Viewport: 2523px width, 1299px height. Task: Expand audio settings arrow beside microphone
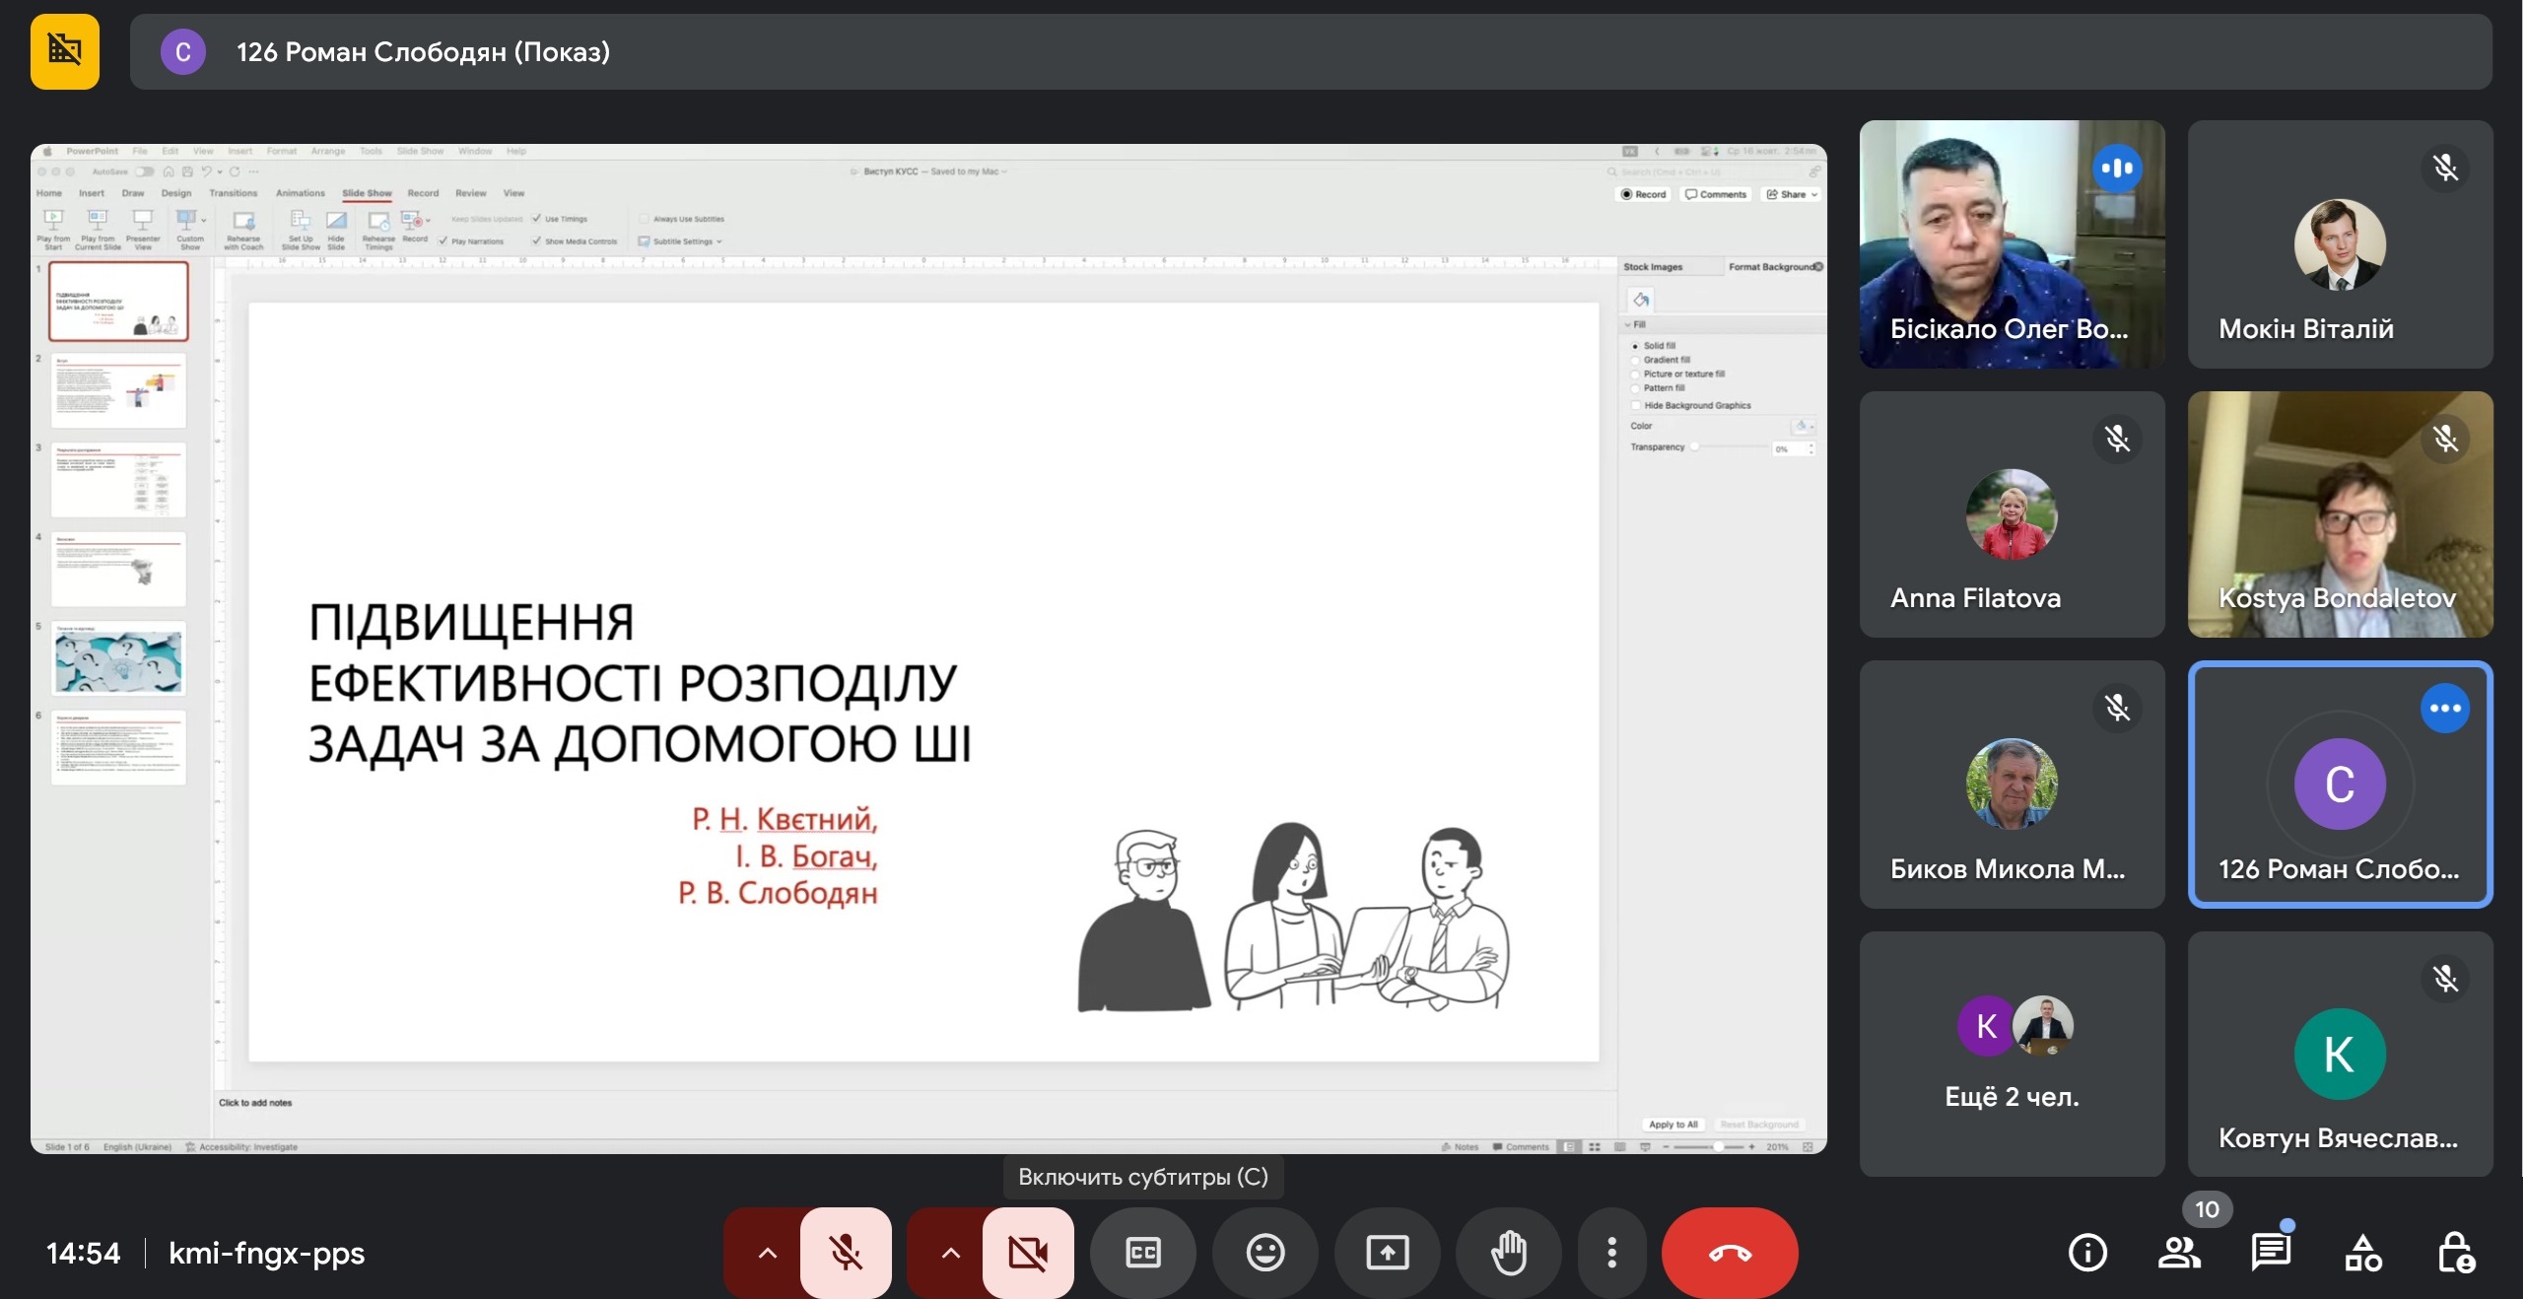point(767,1253)
